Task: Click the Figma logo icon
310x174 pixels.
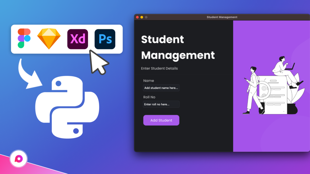Action: [24, 38]
